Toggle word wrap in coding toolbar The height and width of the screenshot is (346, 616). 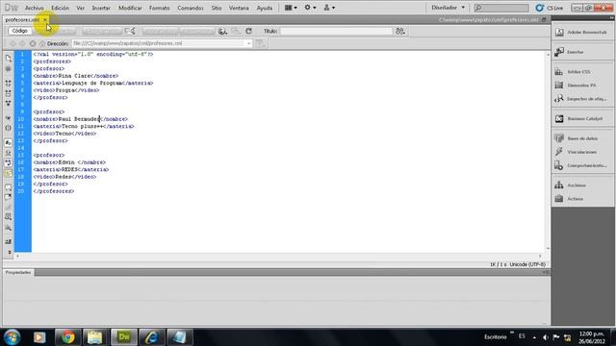tap(9, 162)
